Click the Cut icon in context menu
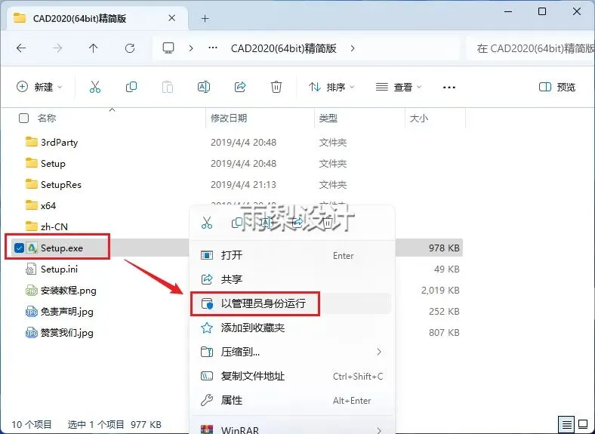595x434 pixels. tap(207, 223)
